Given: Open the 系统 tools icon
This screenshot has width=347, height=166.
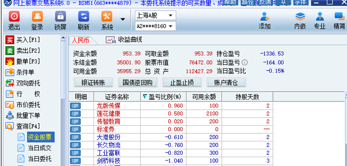Looking at the screenshot, I should coord(107,17).
